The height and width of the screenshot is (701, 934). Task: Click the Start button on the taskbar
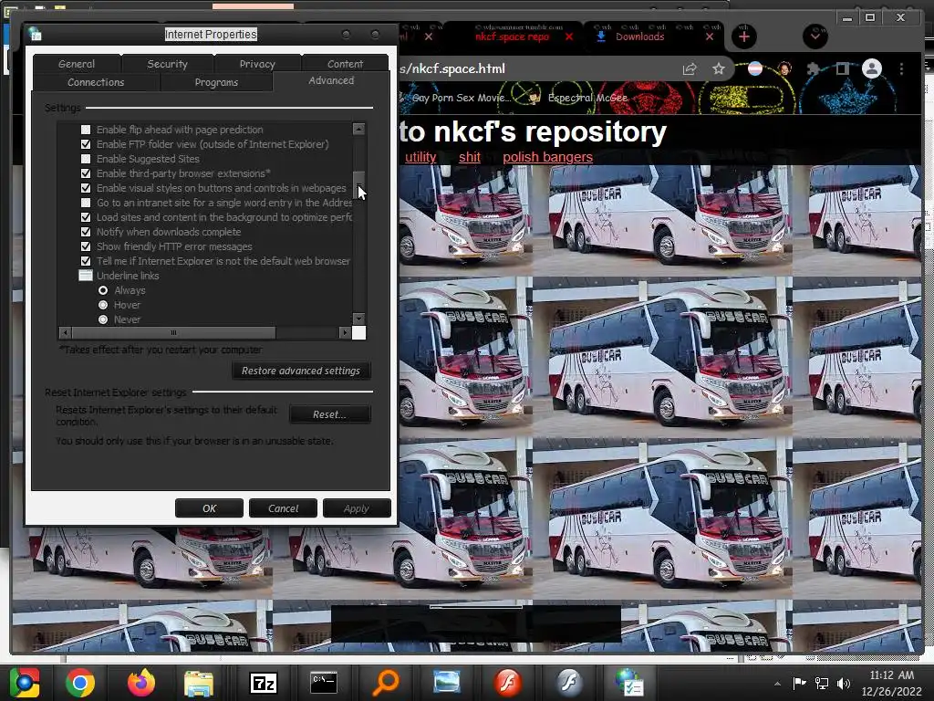24,683
